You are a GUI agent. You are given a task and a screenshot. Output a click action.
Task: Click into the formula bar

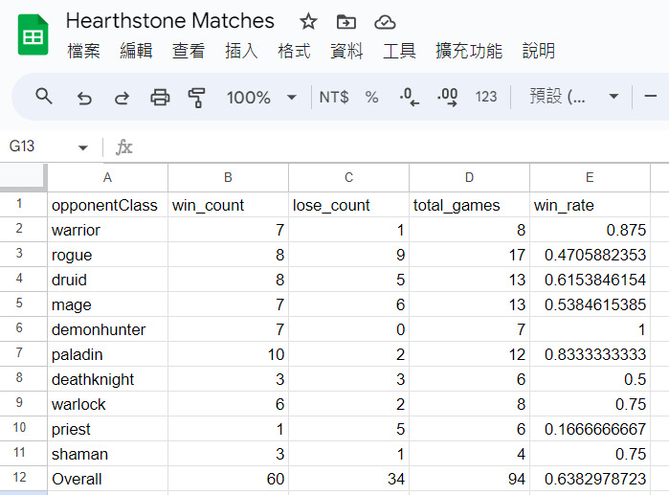(x=401, y=147)
